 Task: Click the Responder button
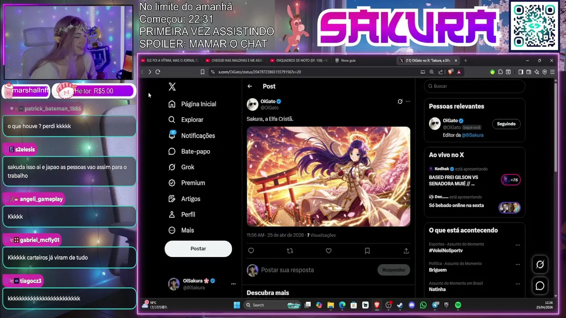pyautogui.click(x=394, y=270)
